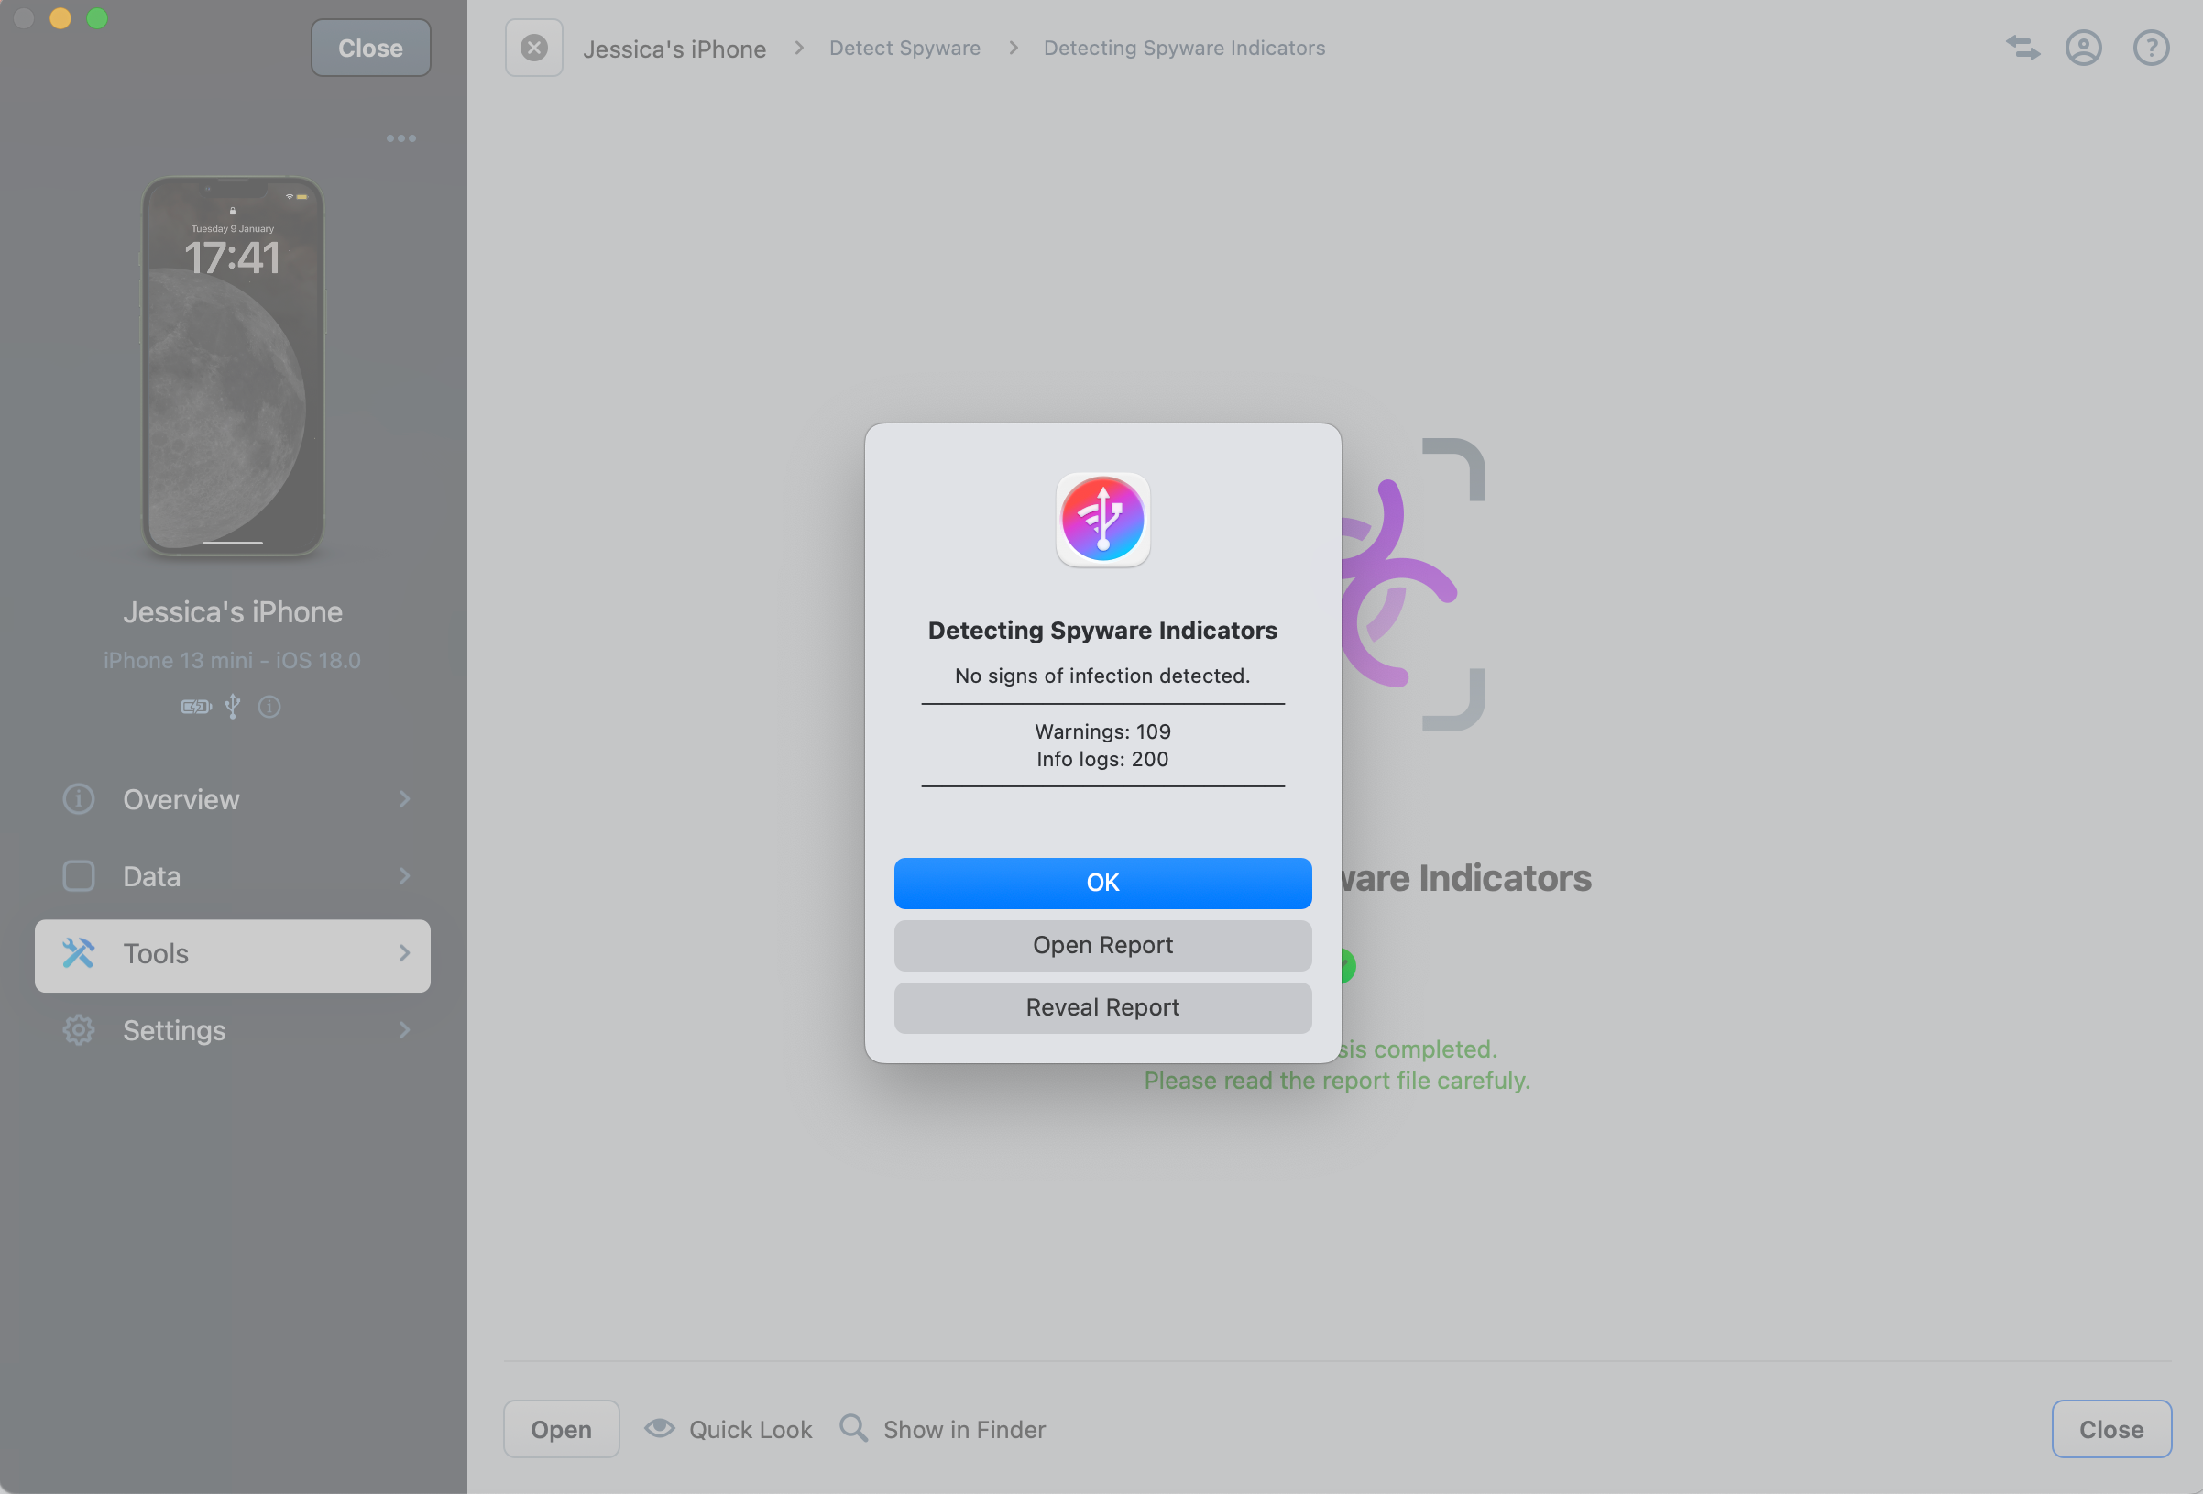This screenshot has width=2203, height=1494.
Task: Go to Jessica's iPhone breadcrumb
Action: (674, 49)
